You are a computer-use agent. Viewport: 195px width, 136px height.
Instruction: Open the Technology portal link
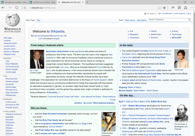(177, 34)
